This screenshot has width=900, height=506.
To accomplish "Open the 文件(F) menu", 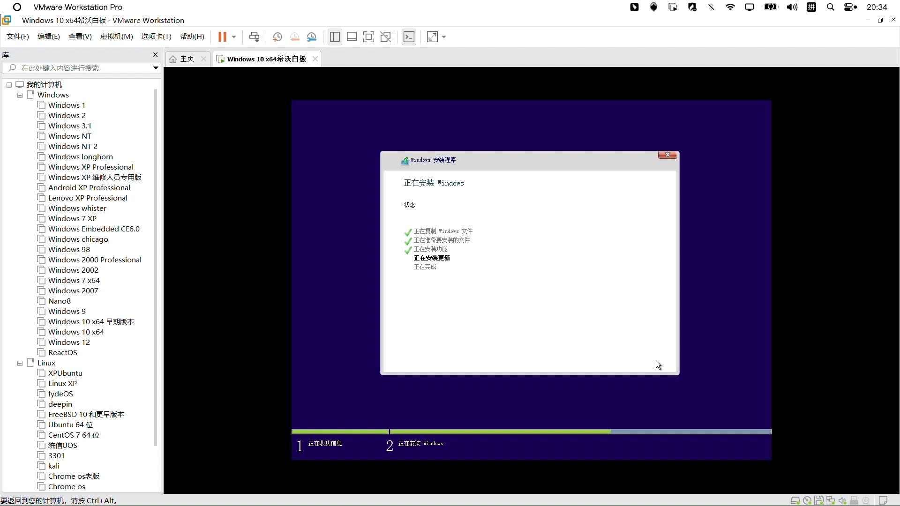I will [18, 37].
